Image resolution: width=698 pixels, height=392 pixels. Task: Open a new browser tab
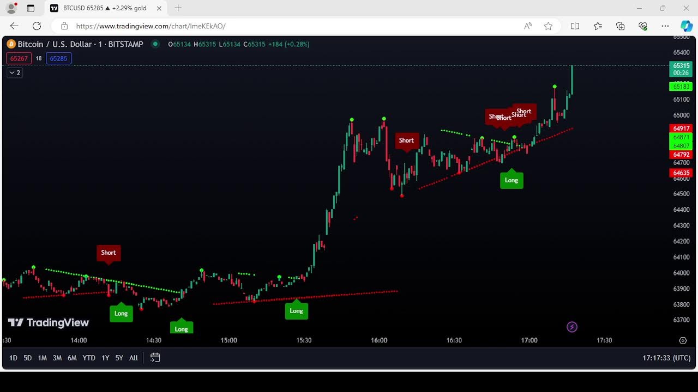(x=178, y=8)
